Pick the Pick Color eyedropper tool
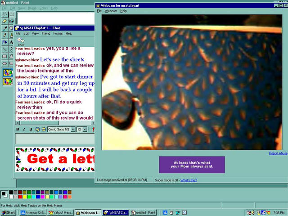The height and width of the screenshot is (216, 288). point(5,28)
